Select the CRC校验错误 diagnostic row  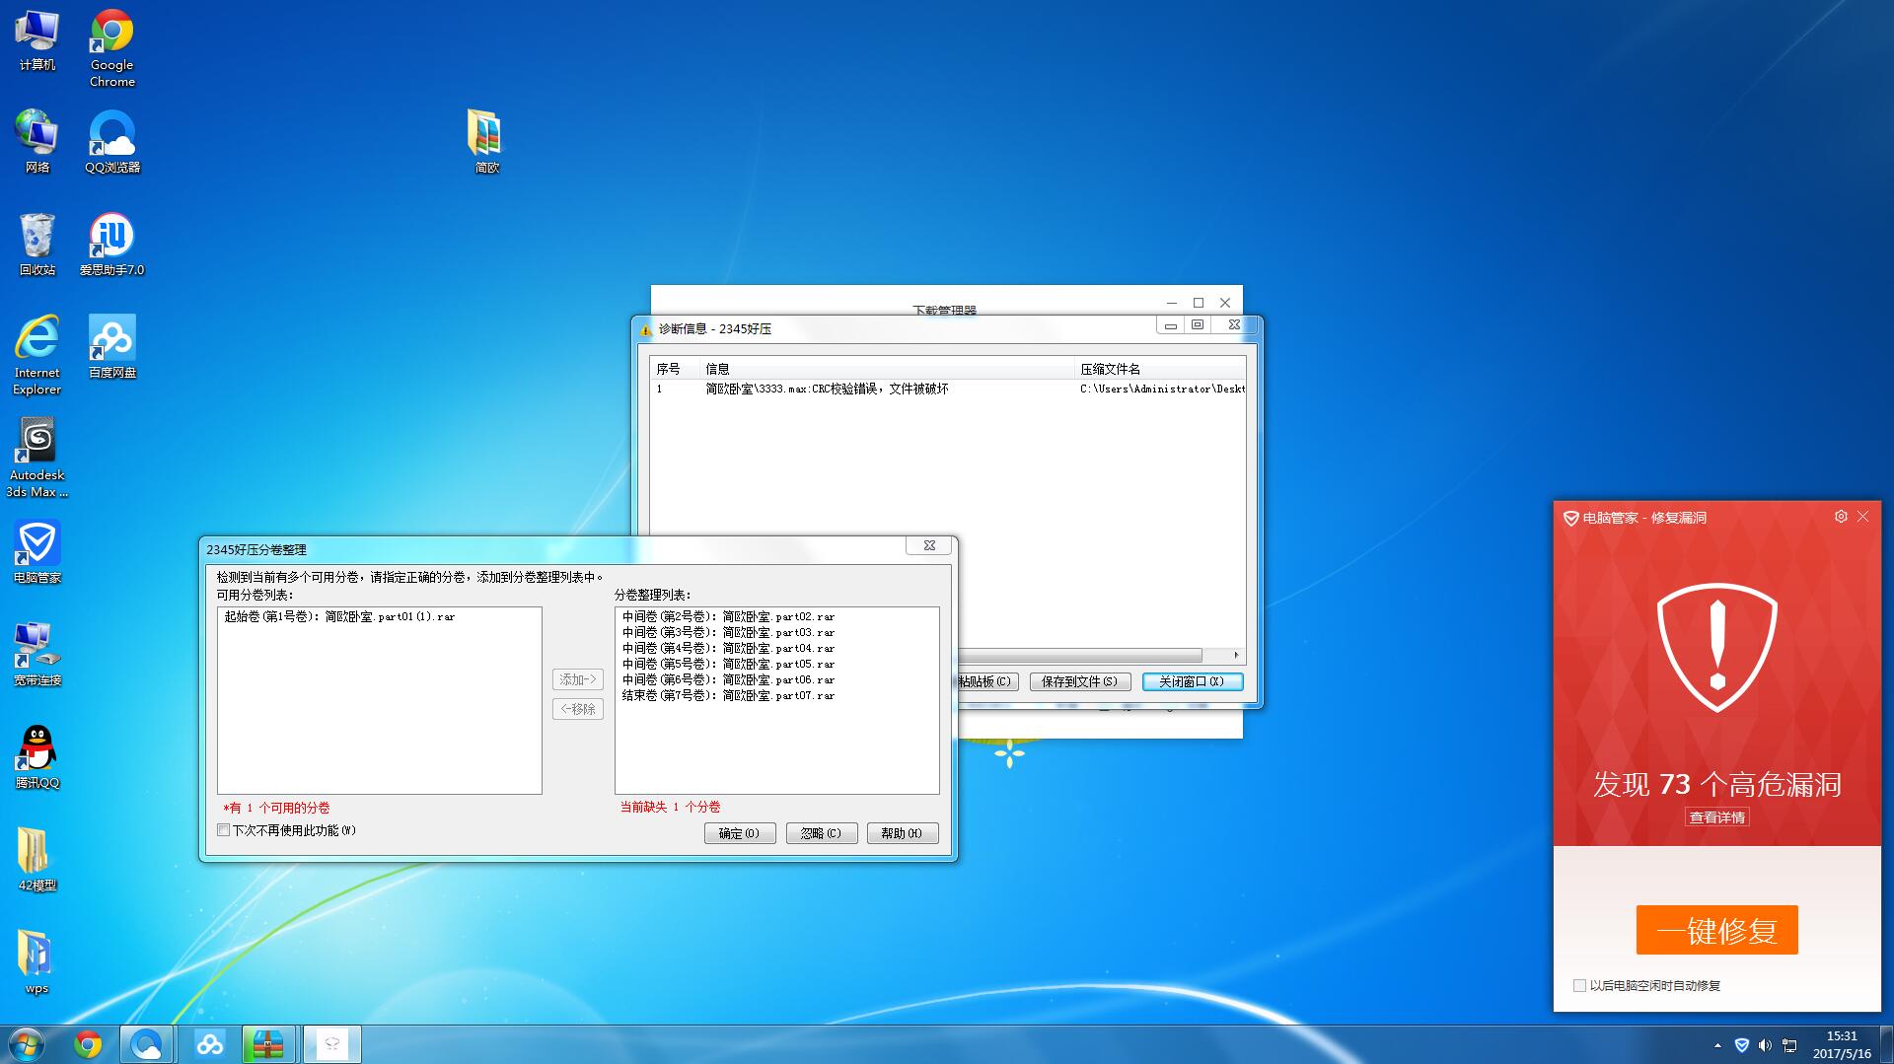click(x=948, y=389)
